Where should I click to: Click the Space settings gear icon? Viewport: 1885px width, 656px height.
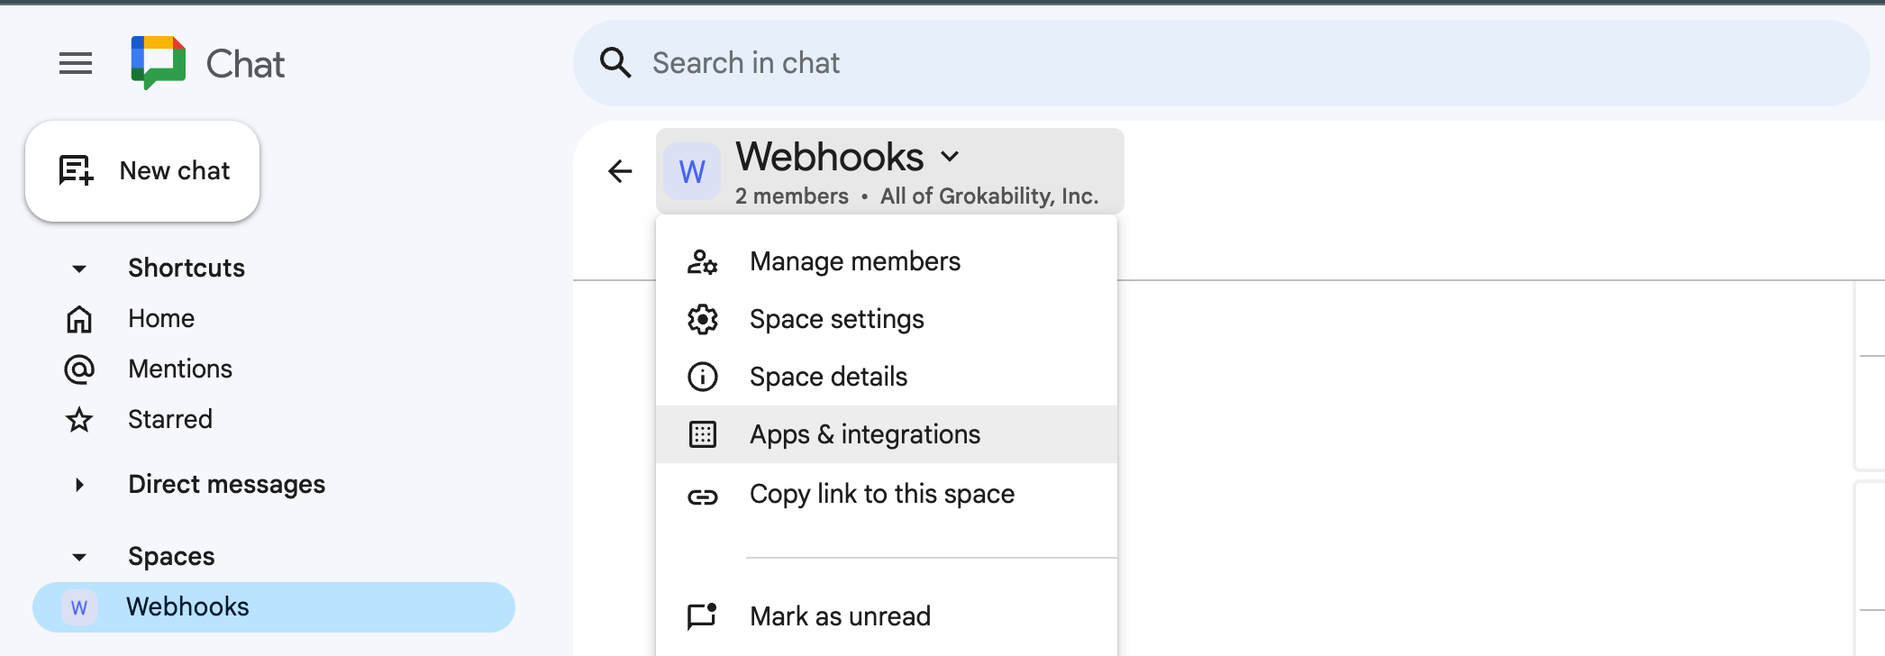(x=703, y=319)
